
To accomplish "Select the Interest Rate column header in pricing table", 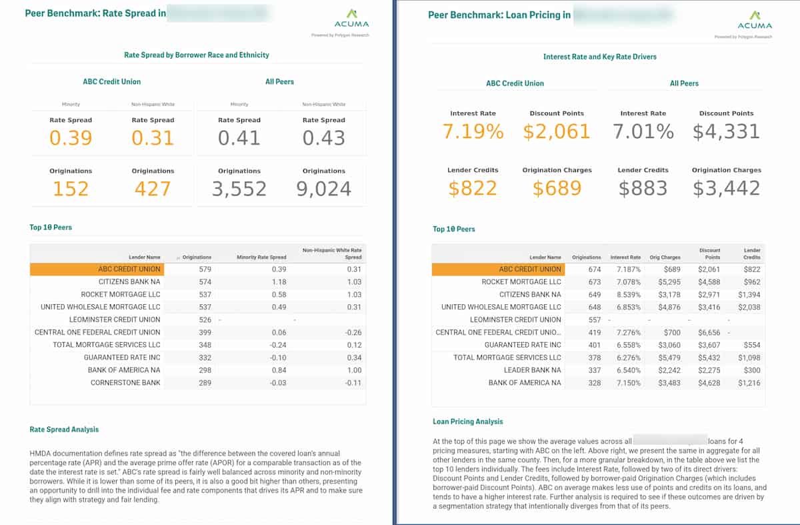I will pos(625,257).
